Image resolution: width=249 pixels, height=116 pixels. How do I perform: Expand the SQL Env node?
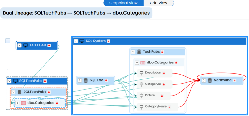pos(80,80)
